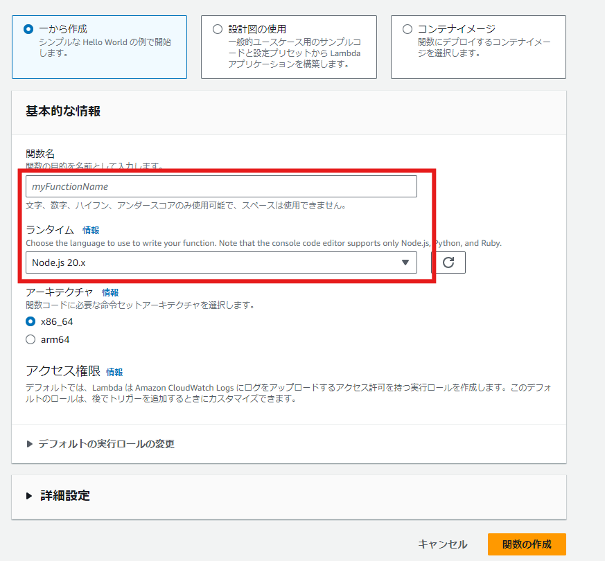This screenshot has width=605, height=561.
Task: Choose the arm64 architecture
Action: tap(30, 339)
